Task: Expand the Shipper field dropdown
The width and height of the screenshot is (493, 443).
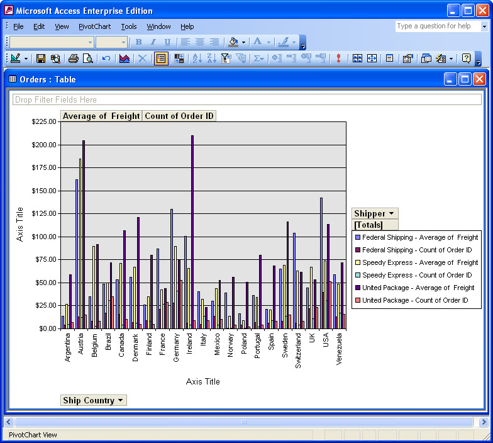Action: (391, 214)
